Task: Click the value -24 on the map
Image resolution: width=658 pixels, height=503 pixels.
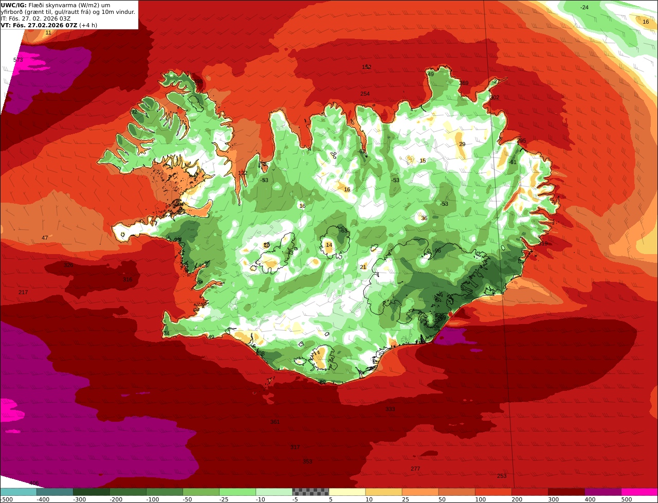Action: [x=584, y=7]
